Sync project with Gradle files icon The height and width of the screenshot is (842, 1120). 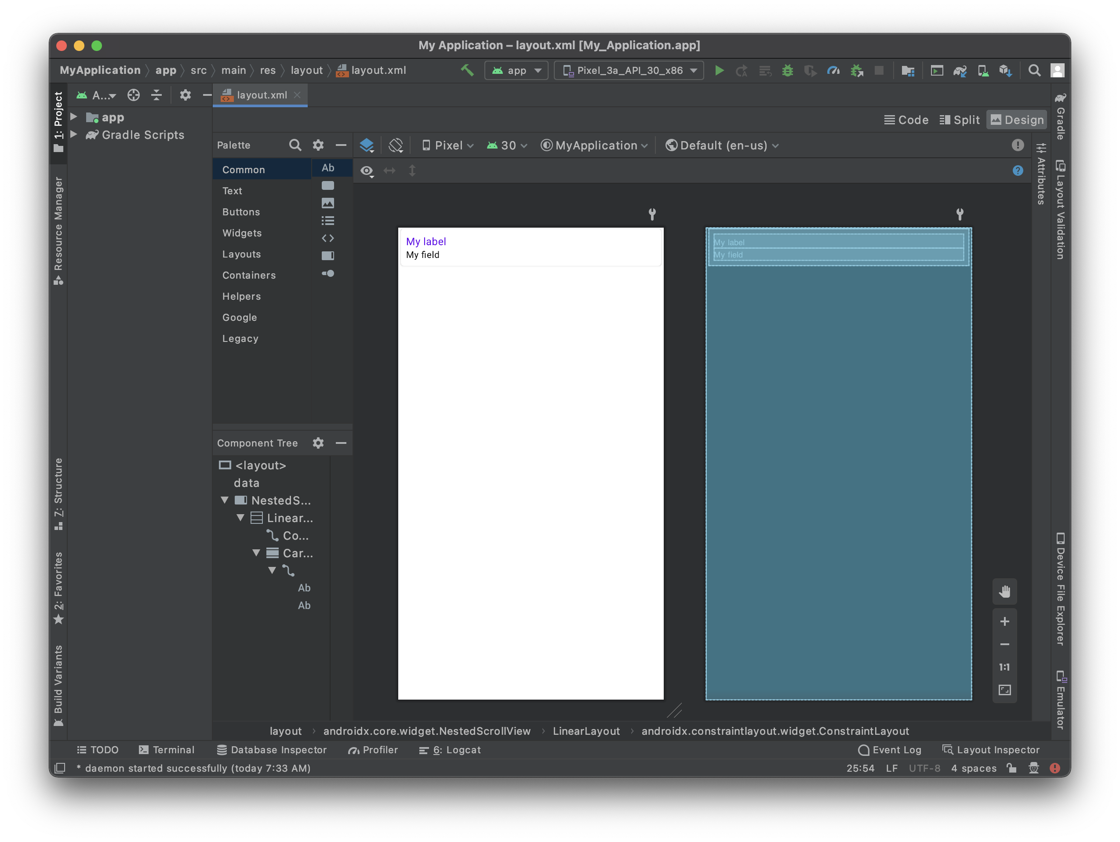[x=960, y=70]
